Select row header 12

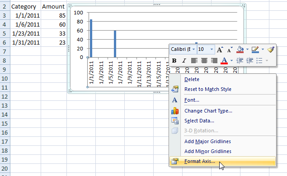(x=5, y=96)
